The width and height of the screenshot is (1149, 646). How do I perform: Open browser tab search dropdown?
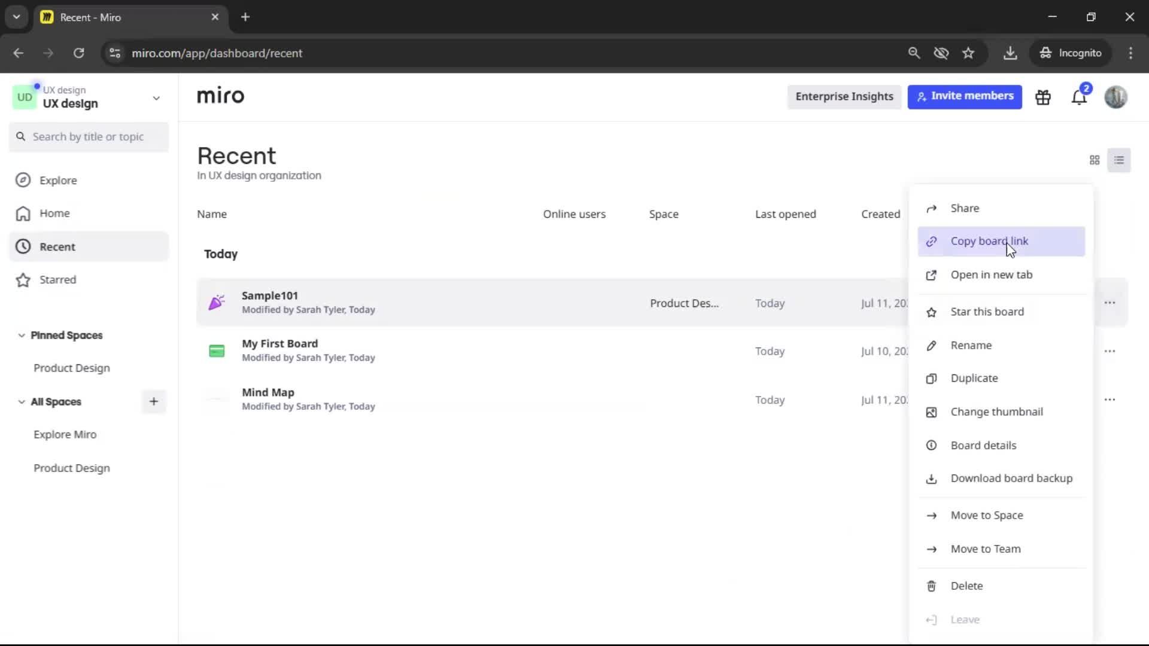[x=16, y=17]
